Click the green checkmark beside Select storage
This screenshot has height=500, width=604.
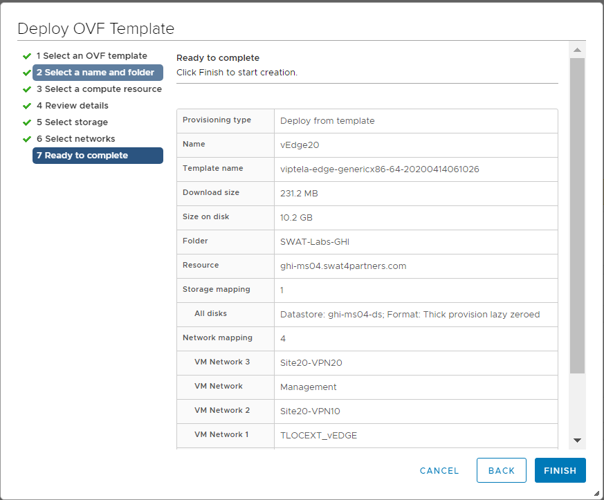click(27, 122)
